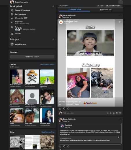Open info icon on IDwebhost link preview
This screenshot has height=150, width=131.
(x=119, y=137)
